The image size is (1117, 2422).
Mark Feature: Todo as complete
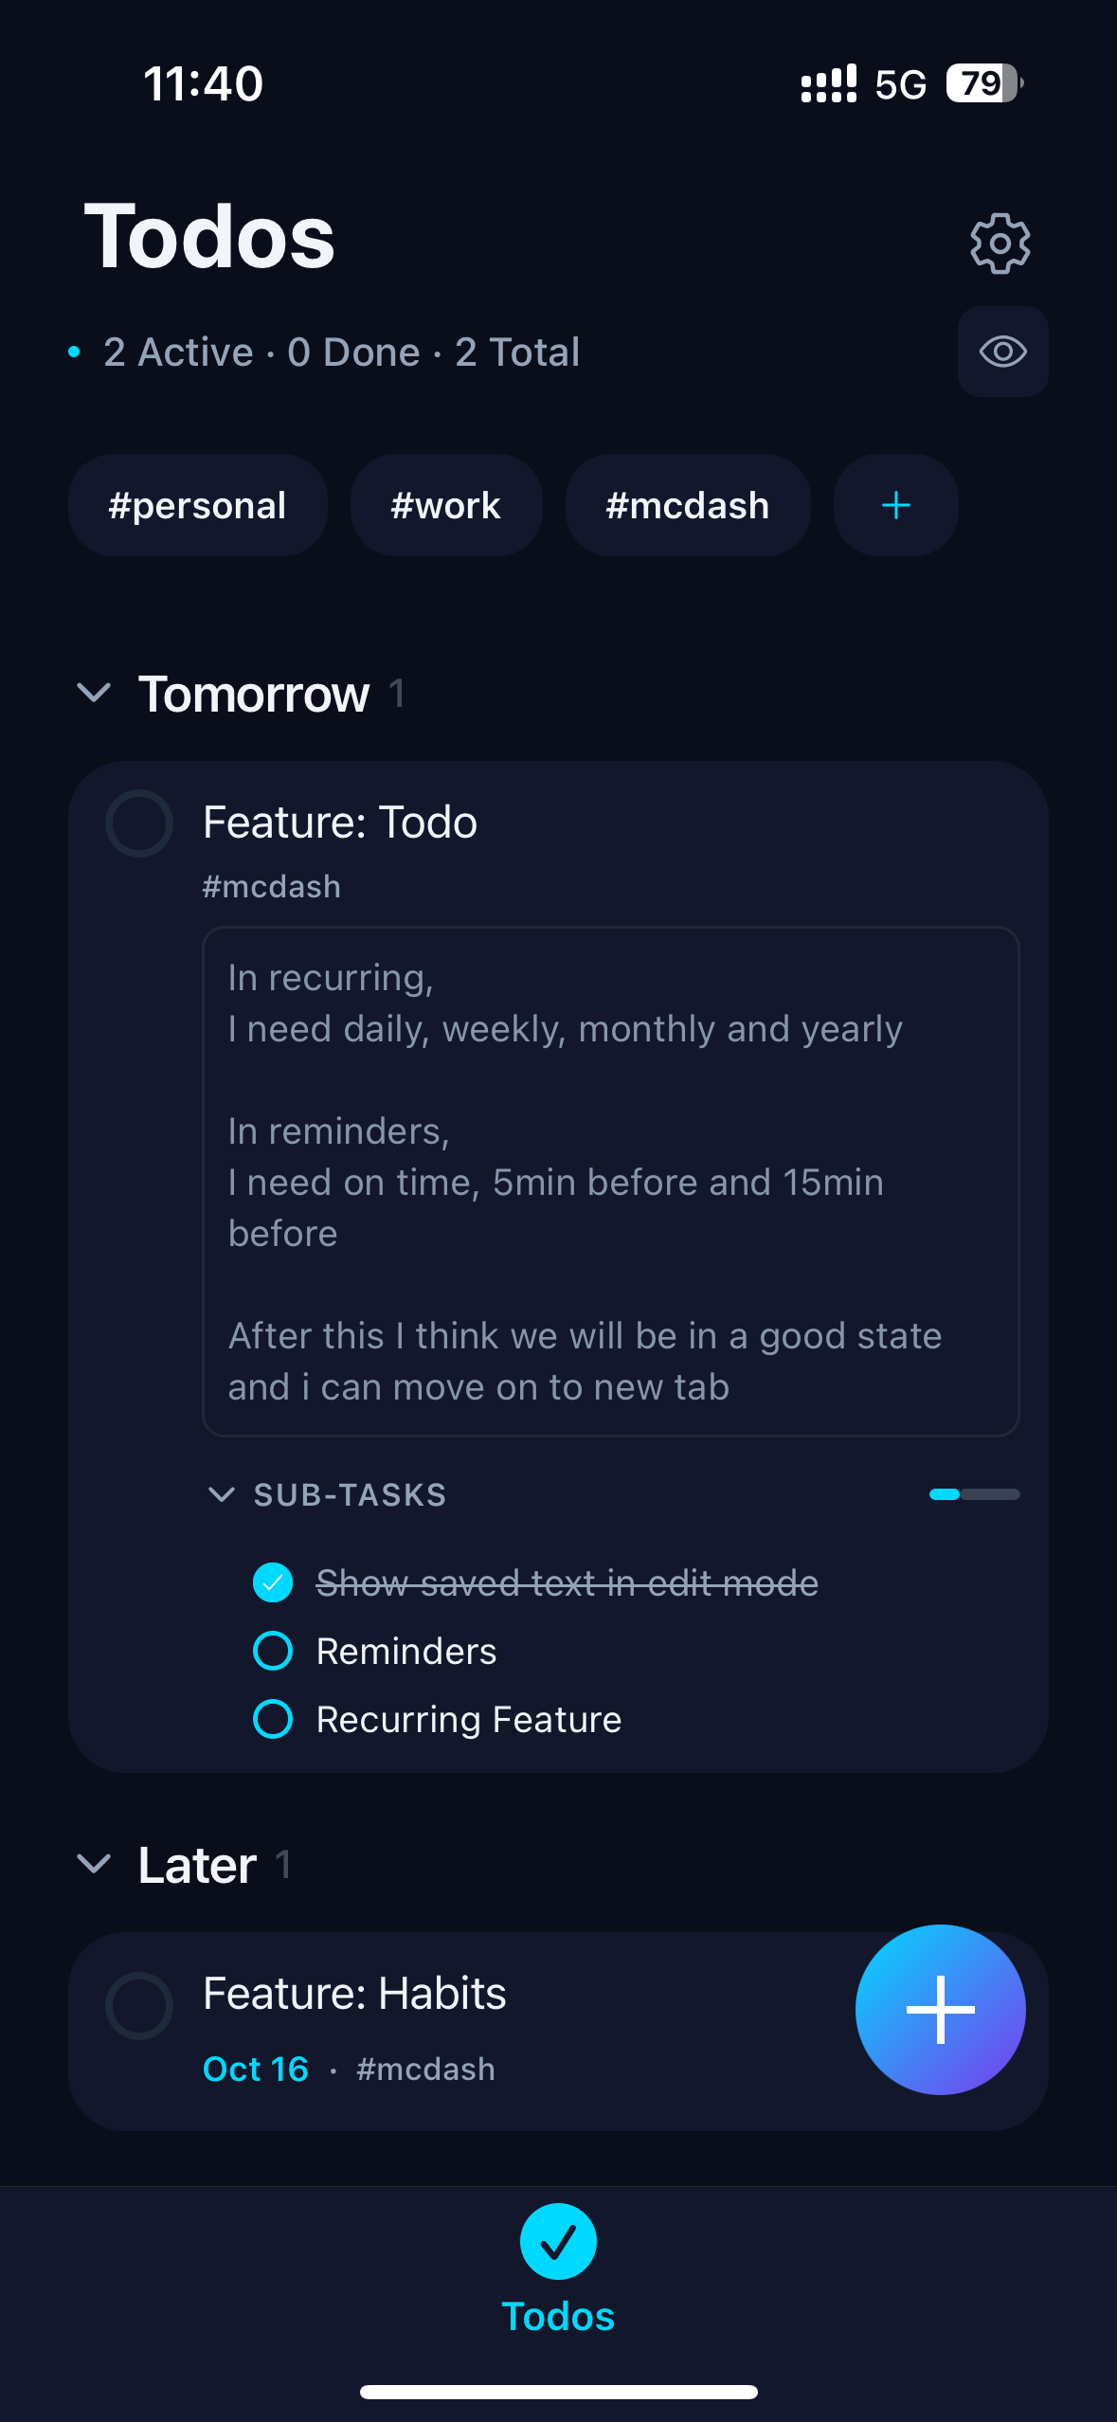point(139,823)
